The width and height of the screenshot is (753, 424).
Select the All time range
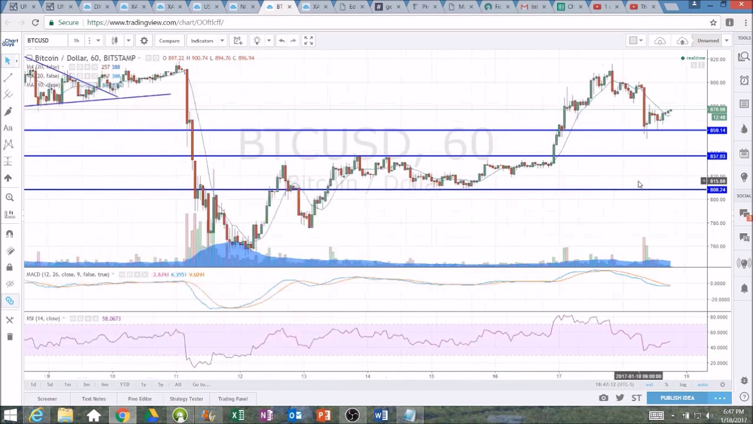(178, 385)
